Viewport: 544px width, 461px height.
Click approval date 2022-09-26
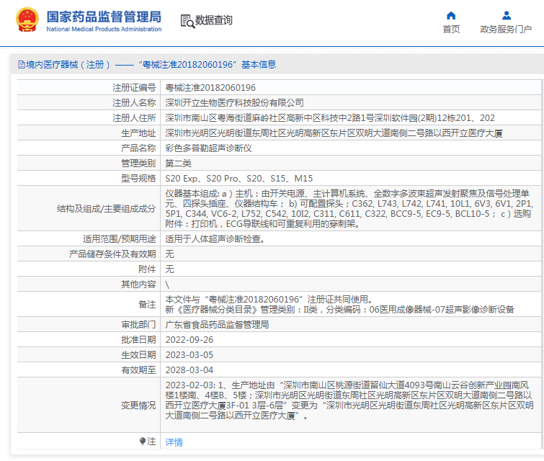[x=189, y=340]
